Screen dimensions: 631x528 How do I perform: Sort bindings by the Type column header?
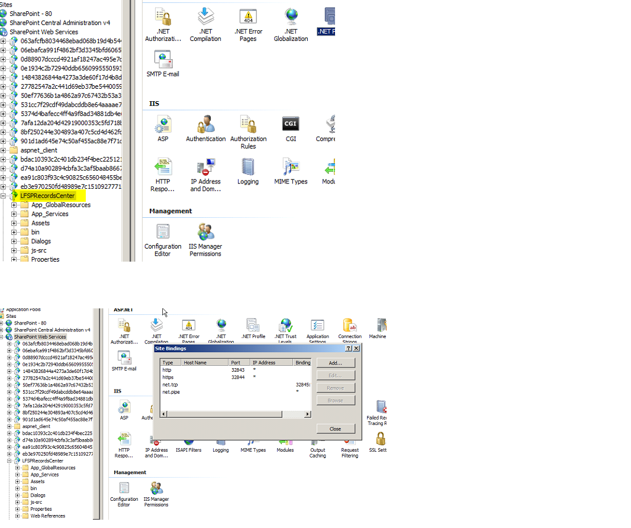click(170, 363)
